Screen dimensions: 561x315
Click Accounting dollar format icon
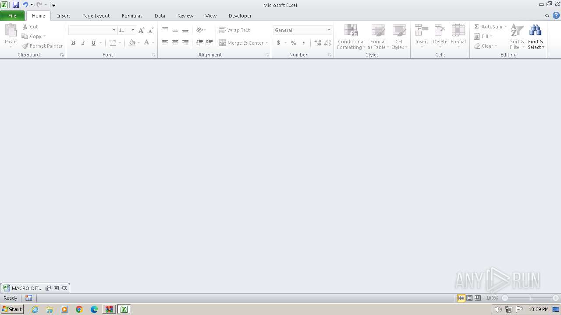[278, 43]
